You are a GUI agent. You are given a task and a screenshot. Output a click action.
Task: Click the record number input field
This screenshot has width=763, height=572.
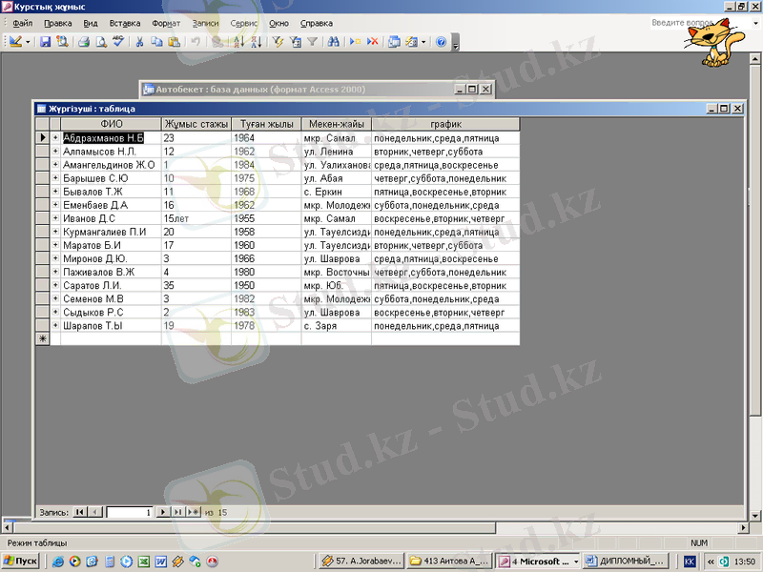pyautogui.click(x=129, y=512)
